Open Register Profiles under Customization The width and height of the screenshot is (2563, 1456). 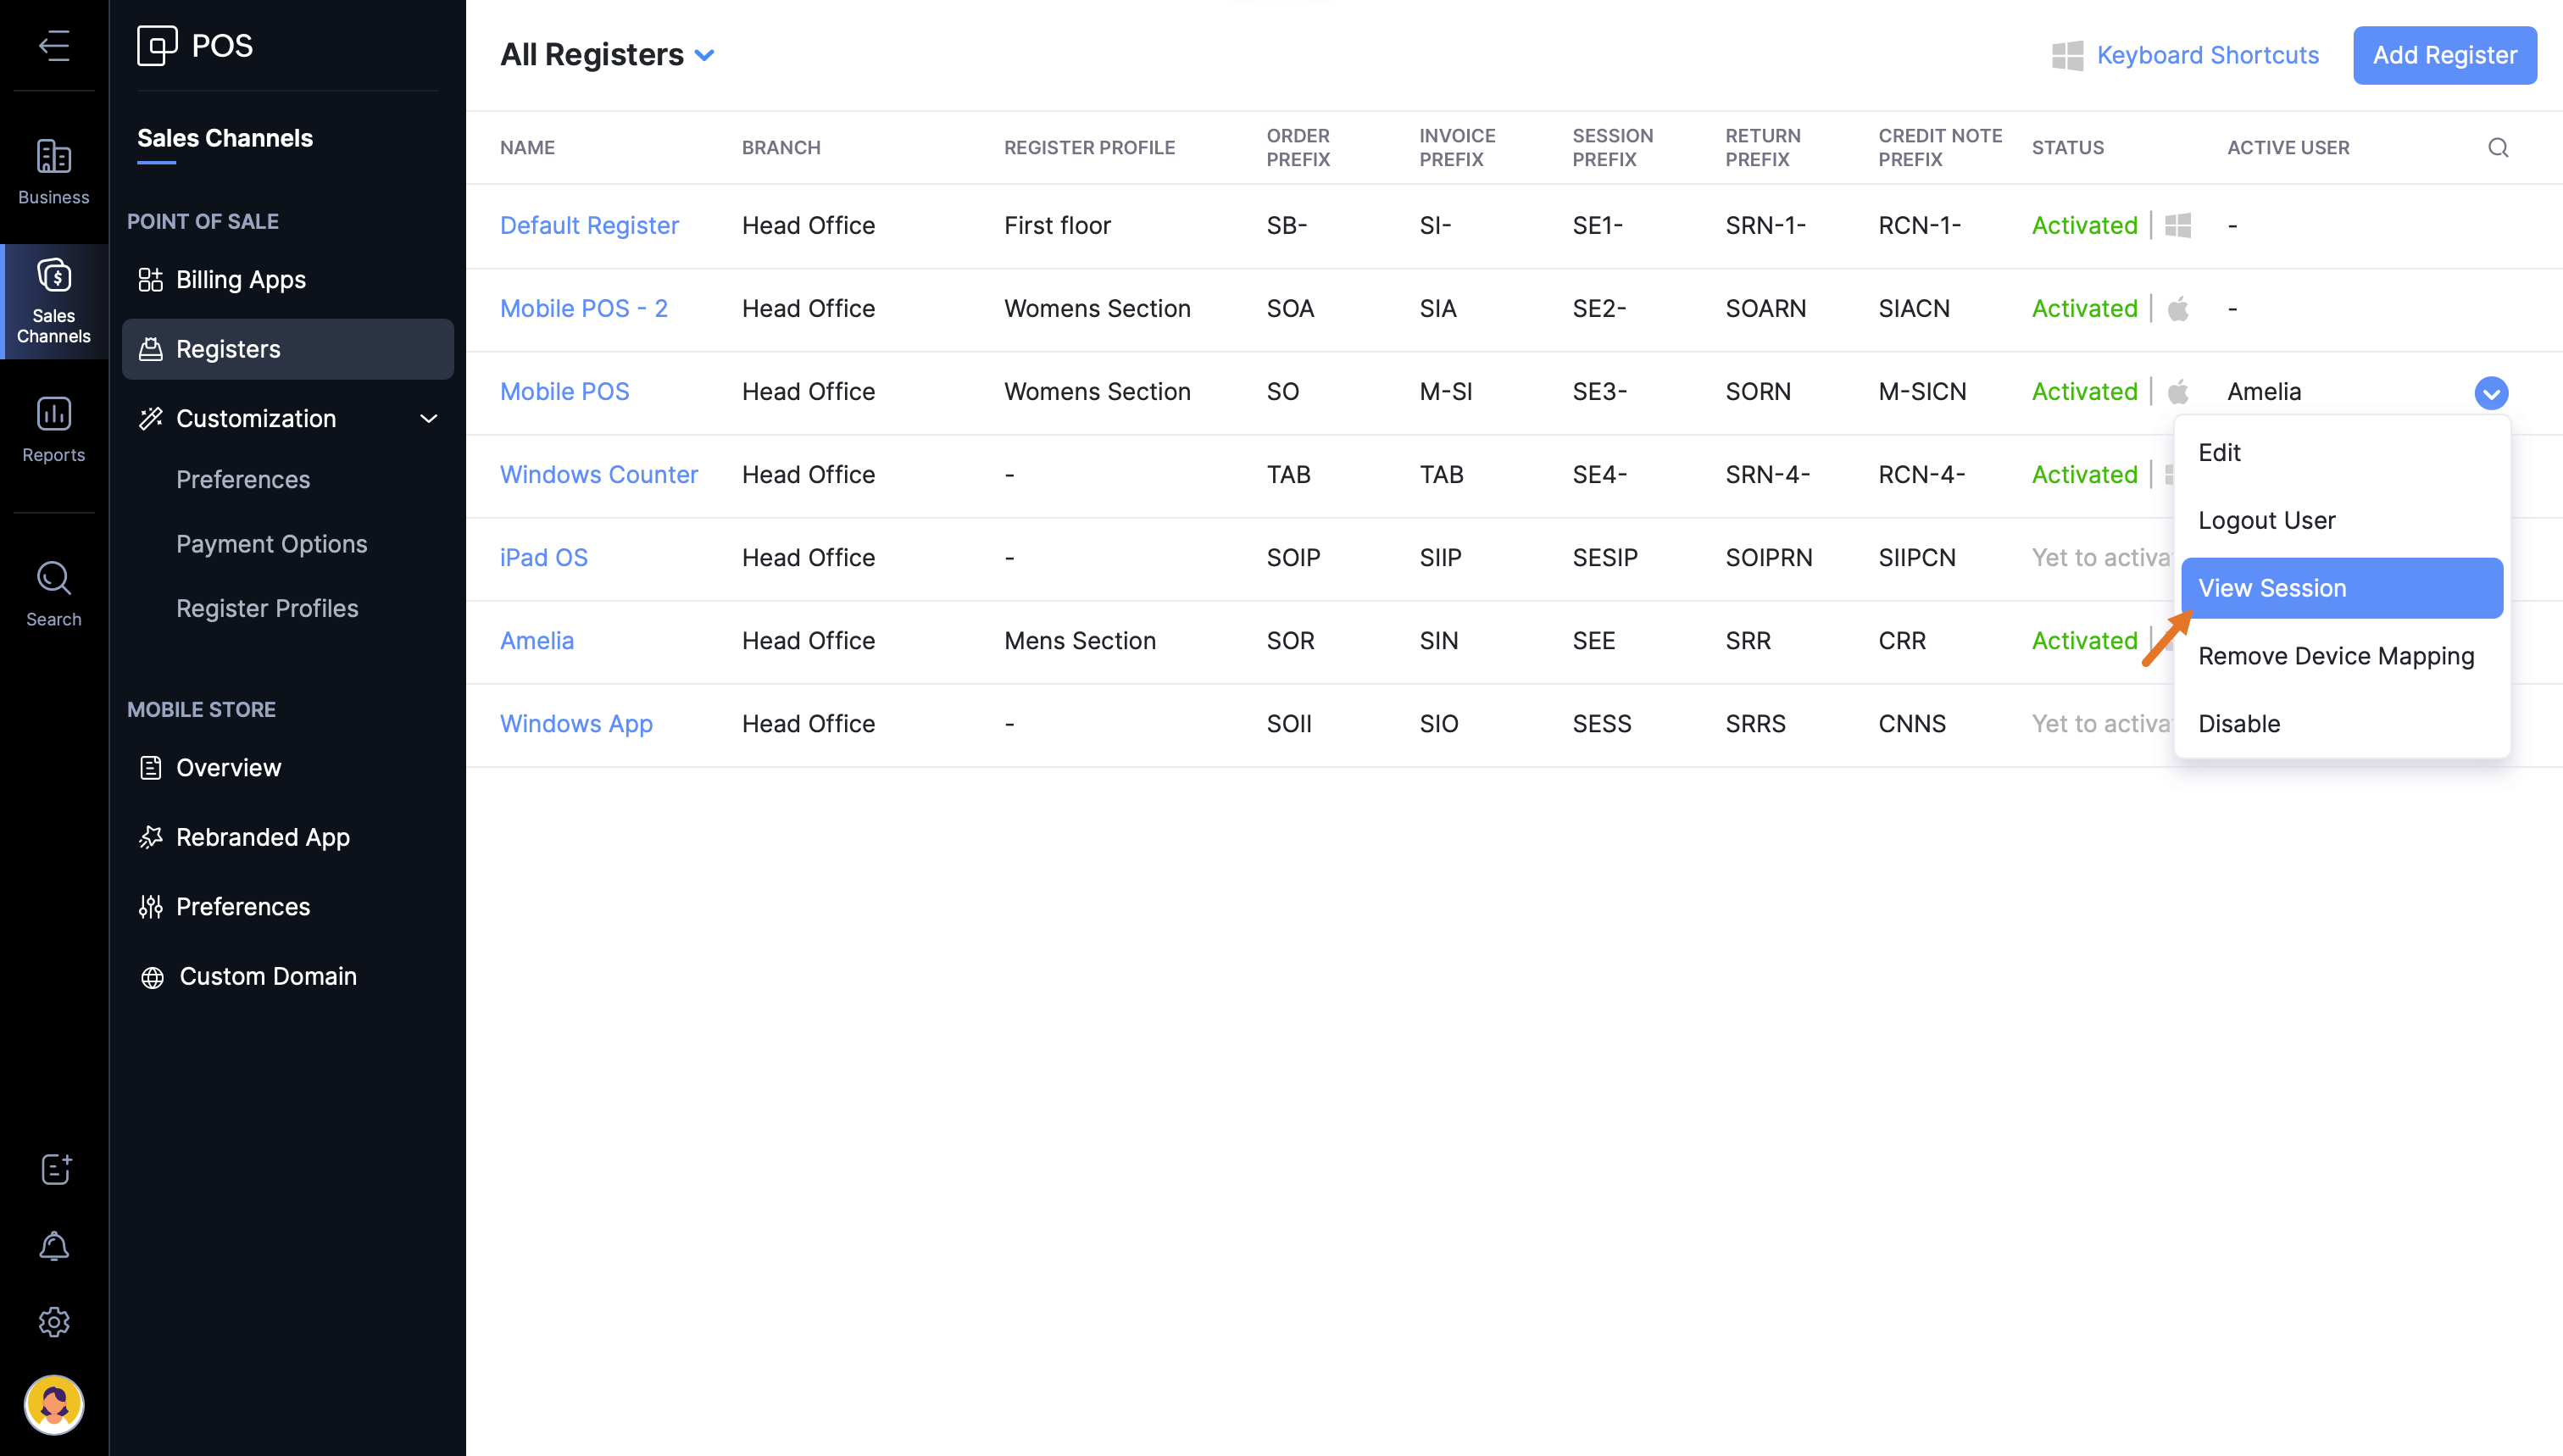pyautogui.click(x=267, y=608)
